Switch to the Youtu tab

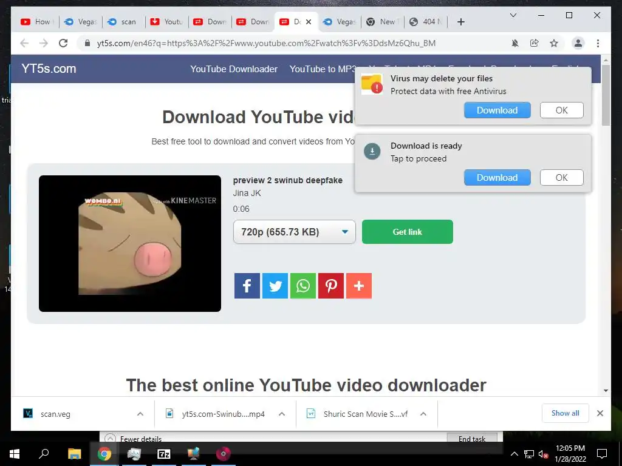(167, 22)
